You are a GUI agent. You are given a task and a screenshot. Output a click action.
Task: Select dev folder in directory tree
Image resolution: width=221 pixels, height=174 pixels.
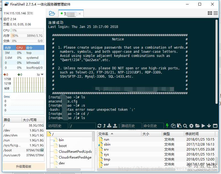click(x=59, y=163)
